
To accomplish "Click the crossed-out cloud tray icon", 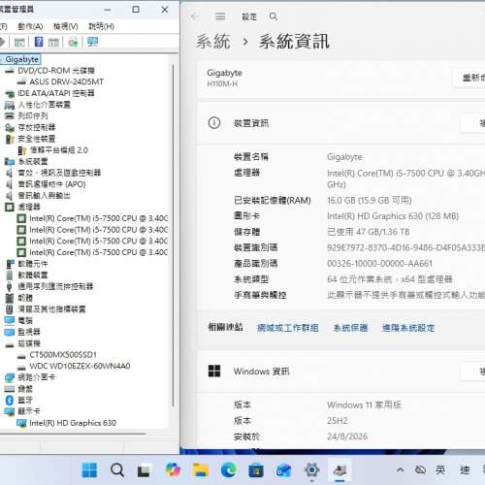I will [x=420, y=469].
